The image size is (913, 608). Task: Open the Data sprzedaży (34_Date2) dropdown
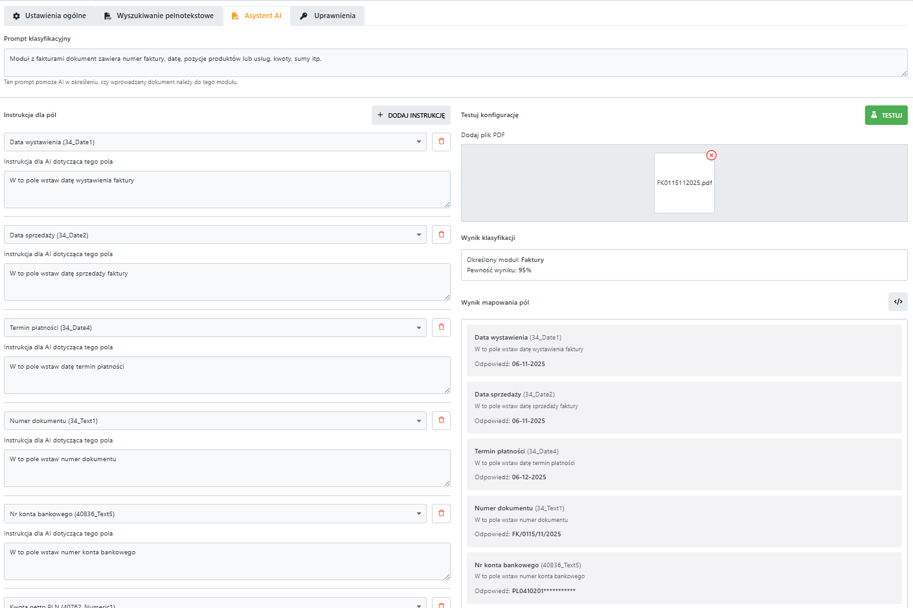click(215, 235)
